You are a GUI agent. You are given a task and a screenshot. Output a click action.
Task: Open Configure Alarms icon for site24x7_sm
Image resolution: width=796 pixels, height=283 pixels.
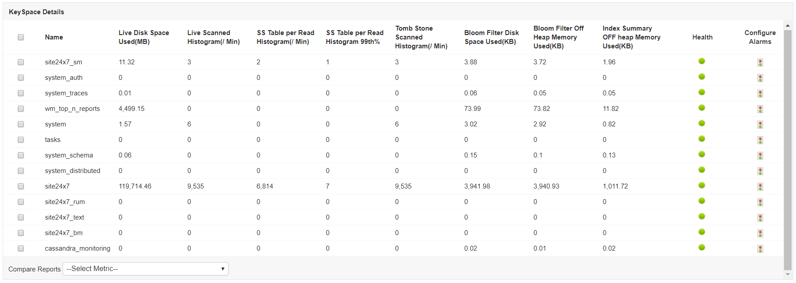pos(760,63)
